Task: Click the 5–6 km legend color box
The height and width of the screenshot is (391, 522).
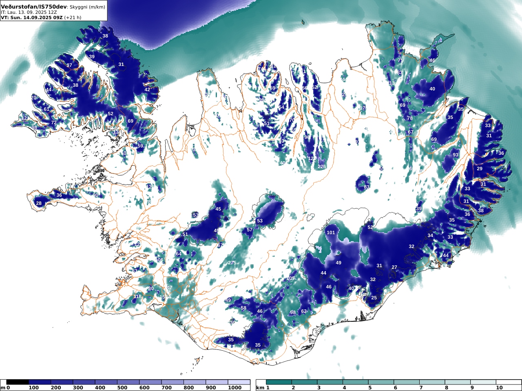Action: point(381,382)
